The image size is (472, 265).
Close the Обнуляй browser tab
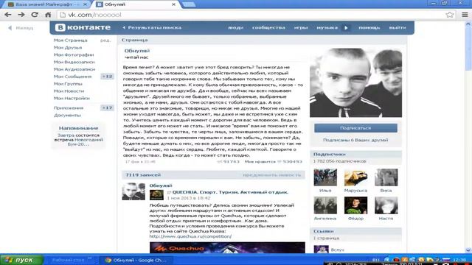coord(174,4)
